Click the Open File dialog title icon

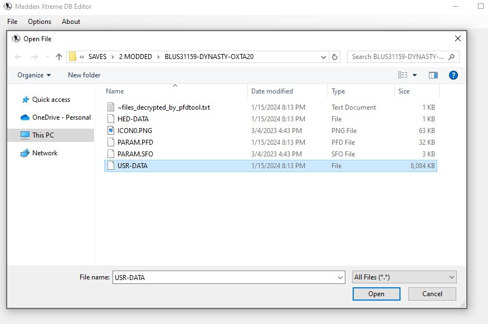(16, 38)
